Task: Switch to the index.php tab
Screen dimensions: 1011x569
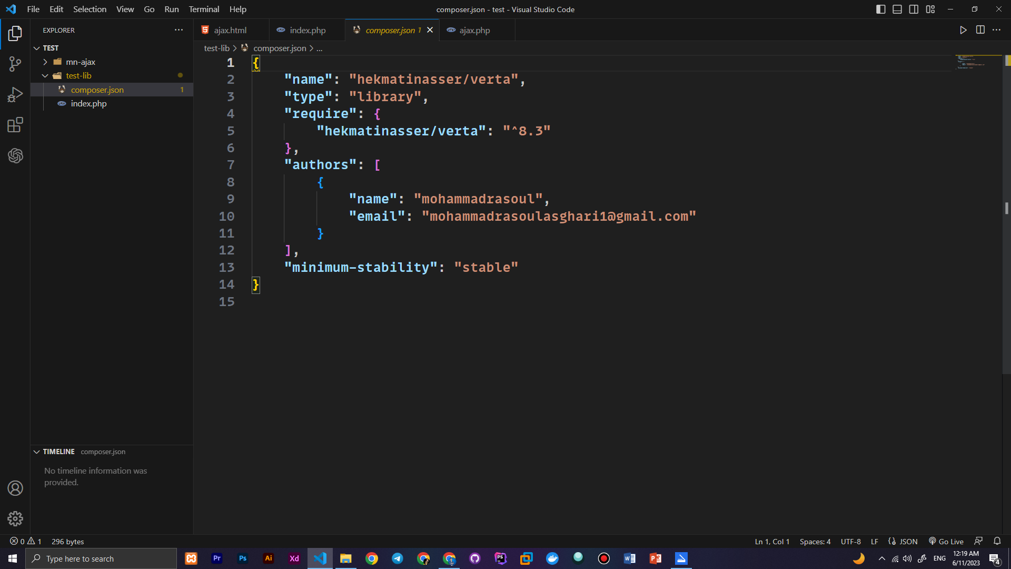Action: [307, 30]
